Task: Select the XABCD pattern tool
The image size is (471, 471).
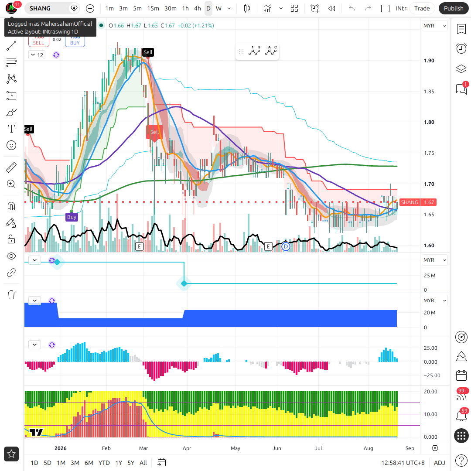Action: click(11, 79)
